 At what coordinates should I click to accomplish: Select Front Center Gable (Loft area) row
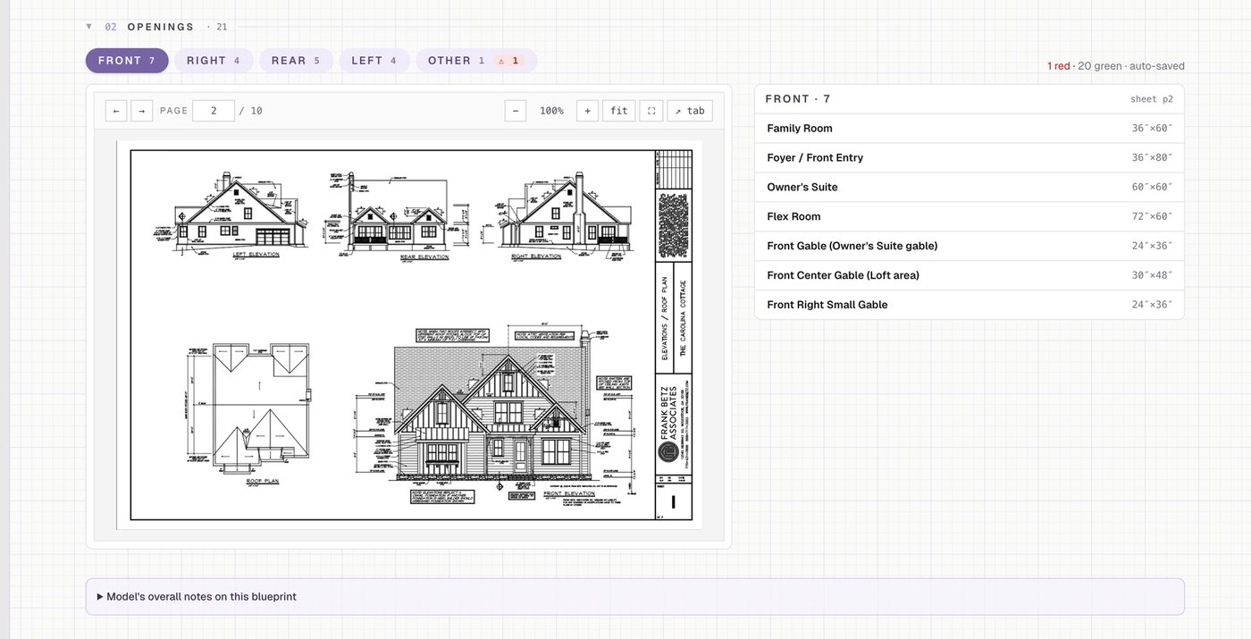(x=970, y=275)
